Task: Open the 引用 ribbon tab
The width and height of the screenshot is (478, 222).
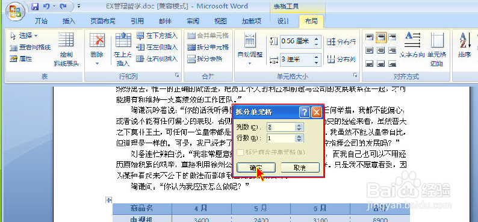Action: [x=137, y=20]
